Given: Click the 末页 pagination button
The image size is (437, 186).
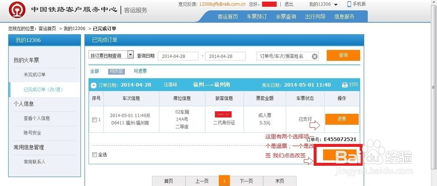Looking at the screenshot, I should click(x=280, y=181).
